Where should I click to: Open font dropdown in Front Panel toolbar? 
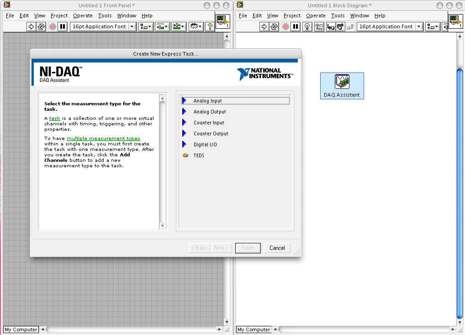pyautogui.click(x=132, y=26)
